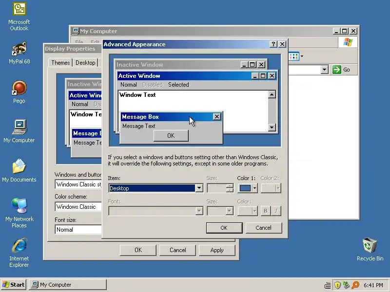Select the Recycle Bin desktop icon
Viewport: 390px width, 292px height.
370,250
